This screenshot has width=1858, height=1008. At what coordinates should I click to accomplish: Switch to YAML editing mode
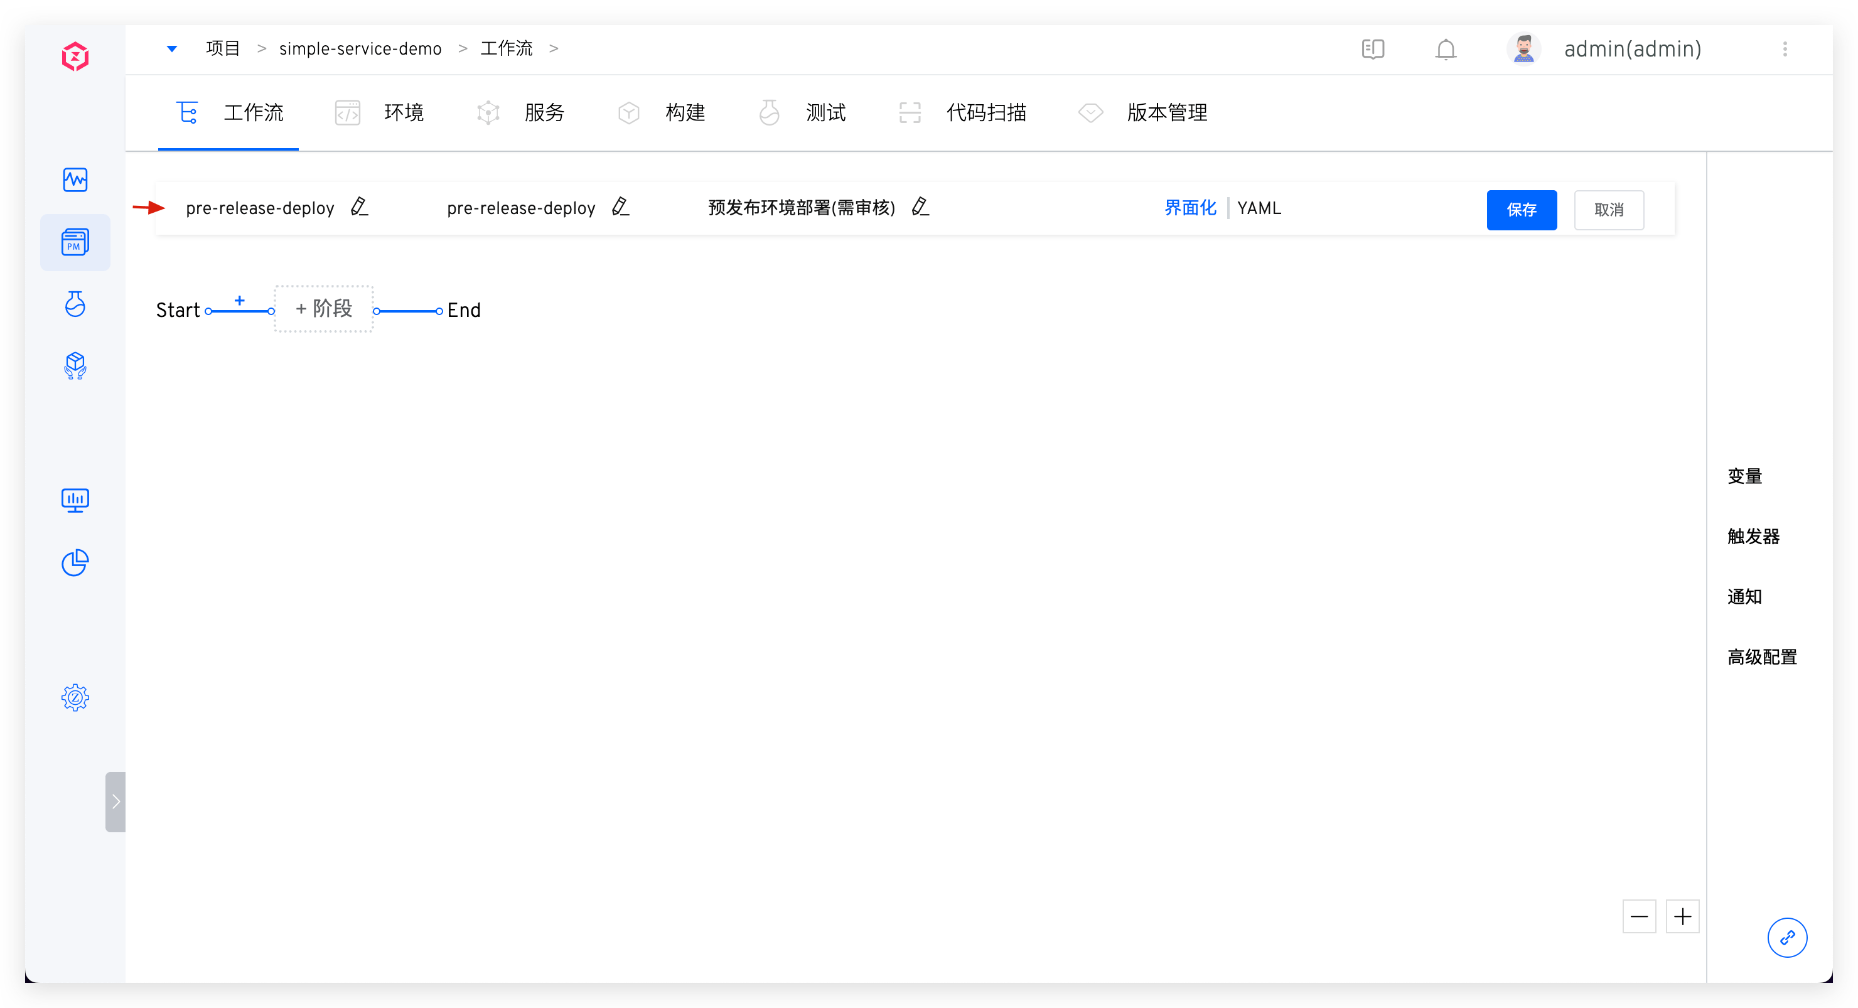[1259, 208]
